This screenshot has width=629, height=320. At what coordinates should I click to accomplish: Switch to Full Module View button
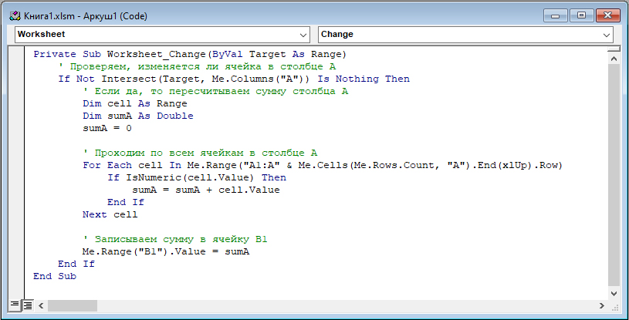point(27,305)
